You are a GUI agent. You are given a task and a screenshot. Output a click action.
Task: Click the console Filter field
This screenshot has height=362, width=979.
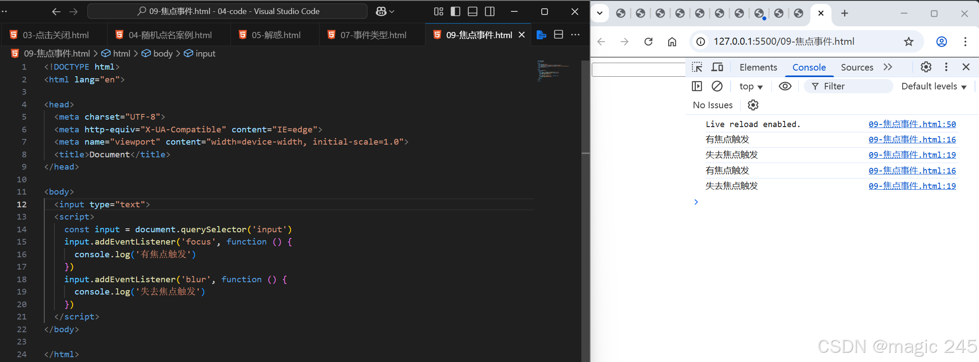pos(848,86)
